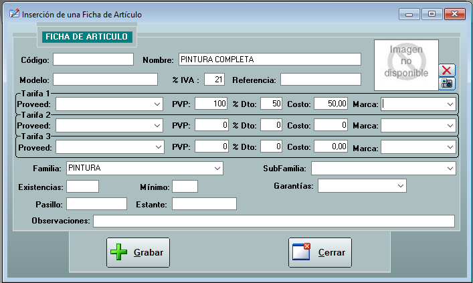The image size is (473, 283).
Task: Click the camera icon to load image
Action: (447, 83)
